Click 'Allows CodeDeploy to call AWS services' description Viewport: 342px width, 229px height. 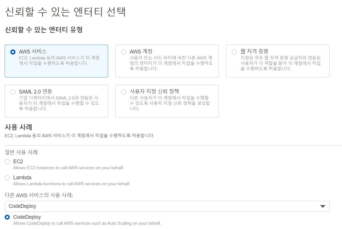pos(87,223)
